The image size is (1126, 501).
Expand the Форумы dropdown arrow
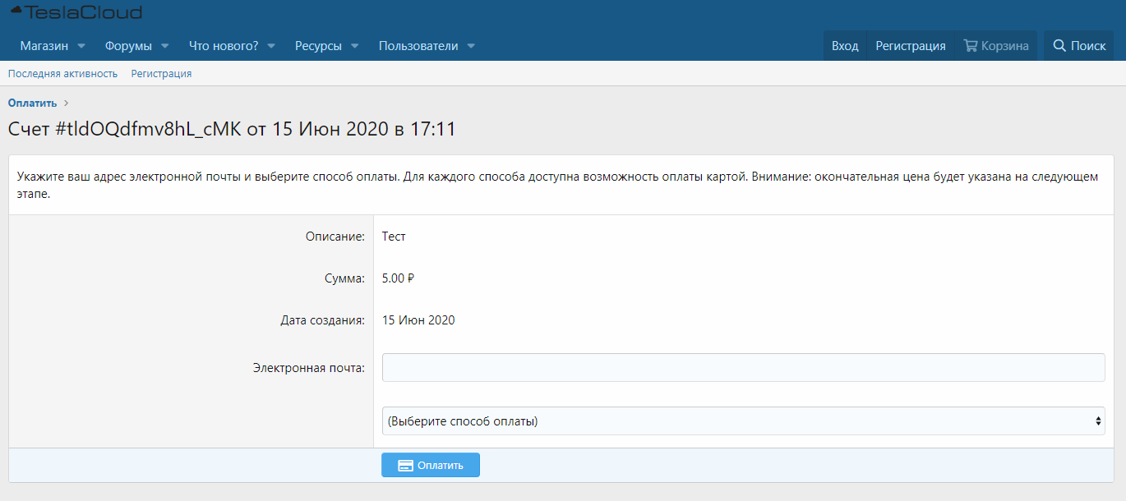164,46
